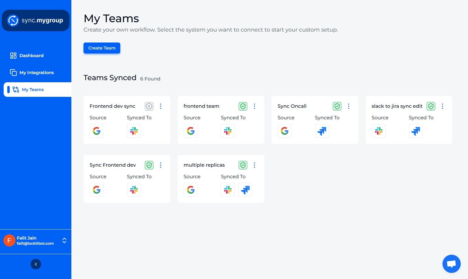This screenshot has width=468, height=279.
Task: Expand the Falit Jain account switcher chevrons
Action: point(64,240)
